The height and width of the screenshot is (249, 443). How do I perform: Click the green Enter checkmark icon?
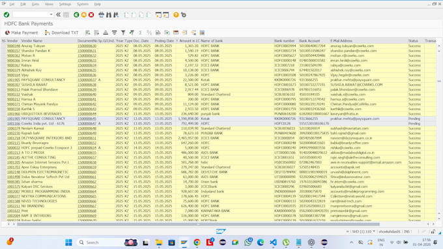click(x=7, y=15)
